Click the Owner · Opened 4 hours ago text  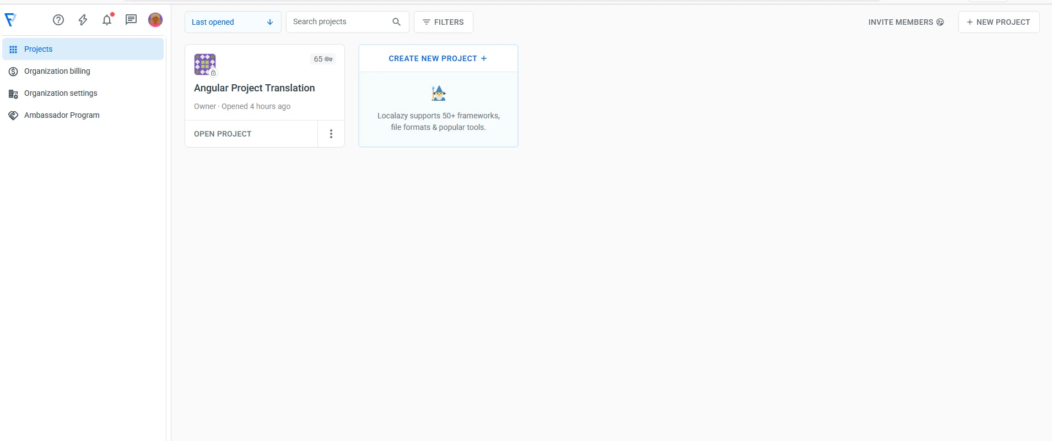point(242,106)
